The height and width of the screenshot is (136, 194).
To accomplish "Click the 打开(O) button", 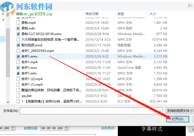I will pos(178,119).
